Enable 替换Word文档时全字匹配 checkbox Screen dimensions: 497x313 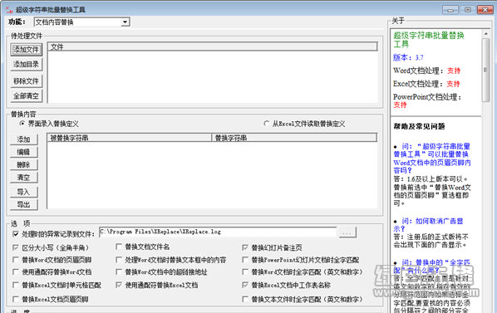tap(245, 271)
